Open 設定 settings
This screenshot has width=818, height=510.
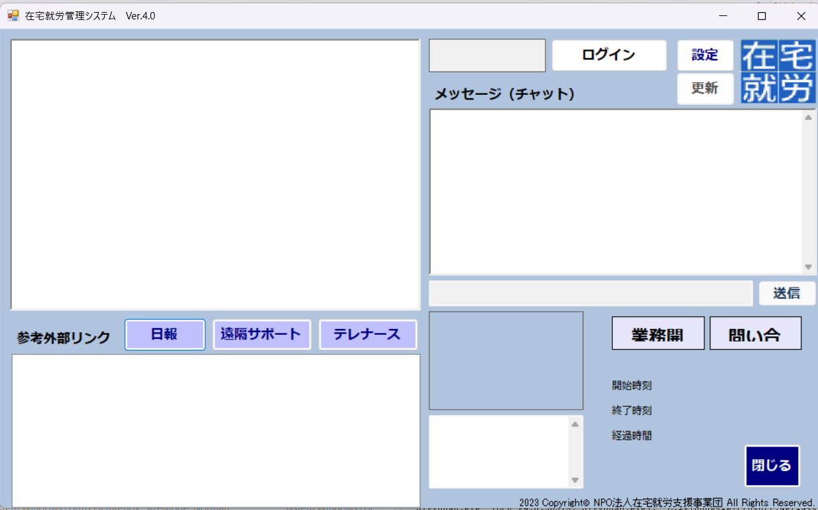click(705, 55)
